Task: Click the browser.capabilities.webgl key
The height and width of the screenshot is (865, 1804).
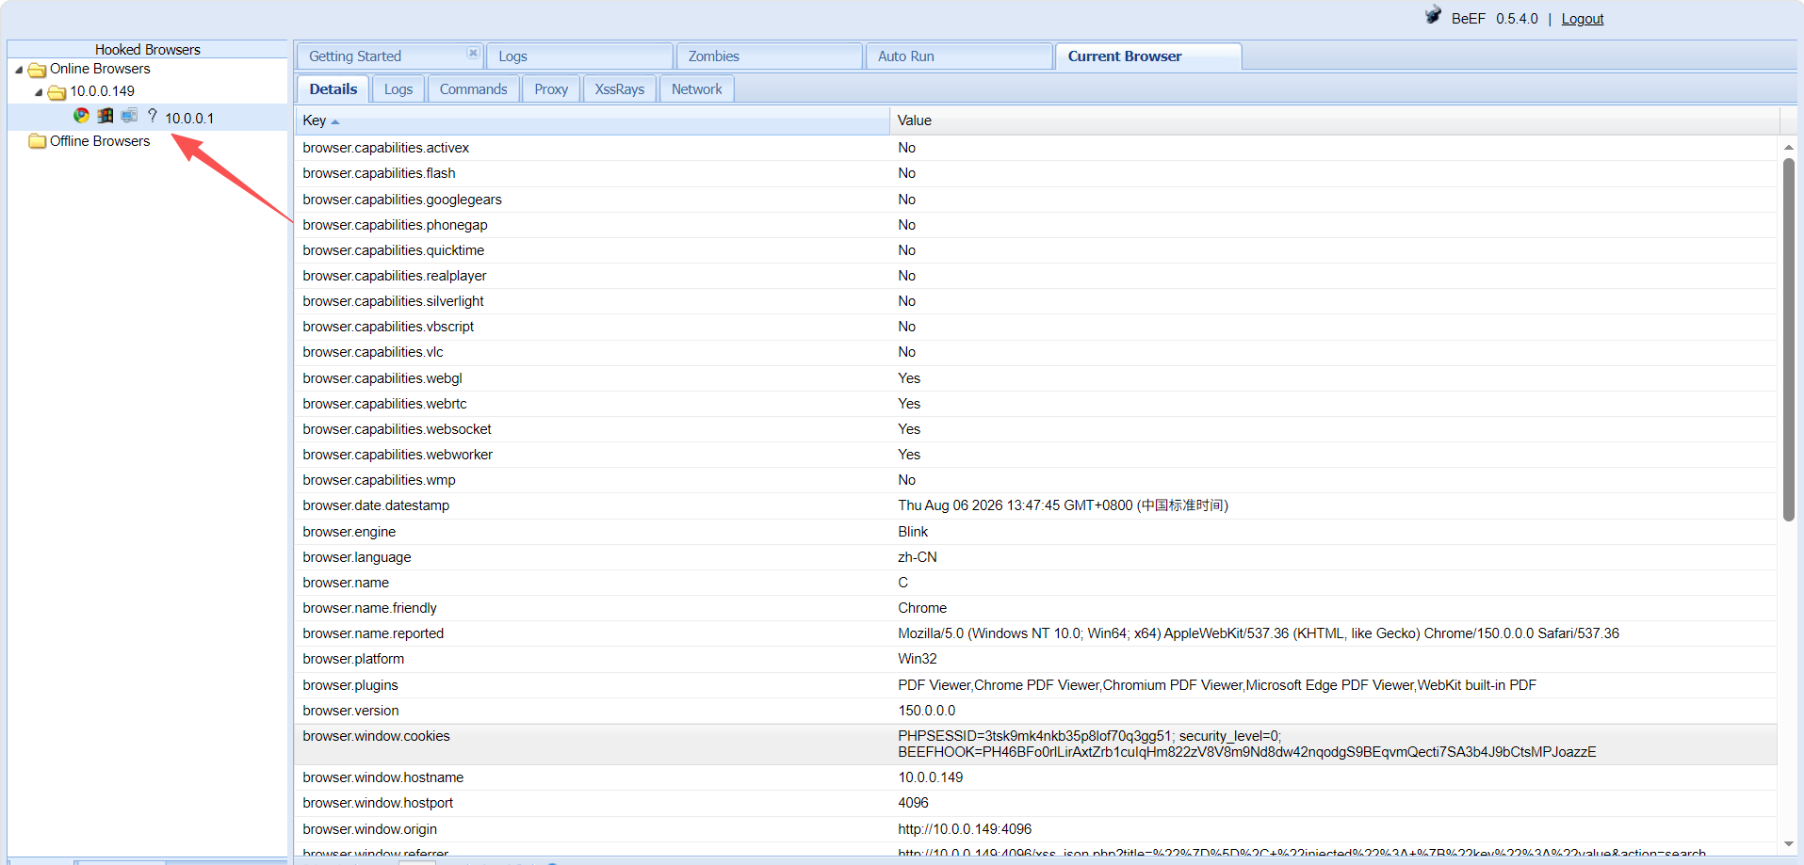Action: (382, 378)
